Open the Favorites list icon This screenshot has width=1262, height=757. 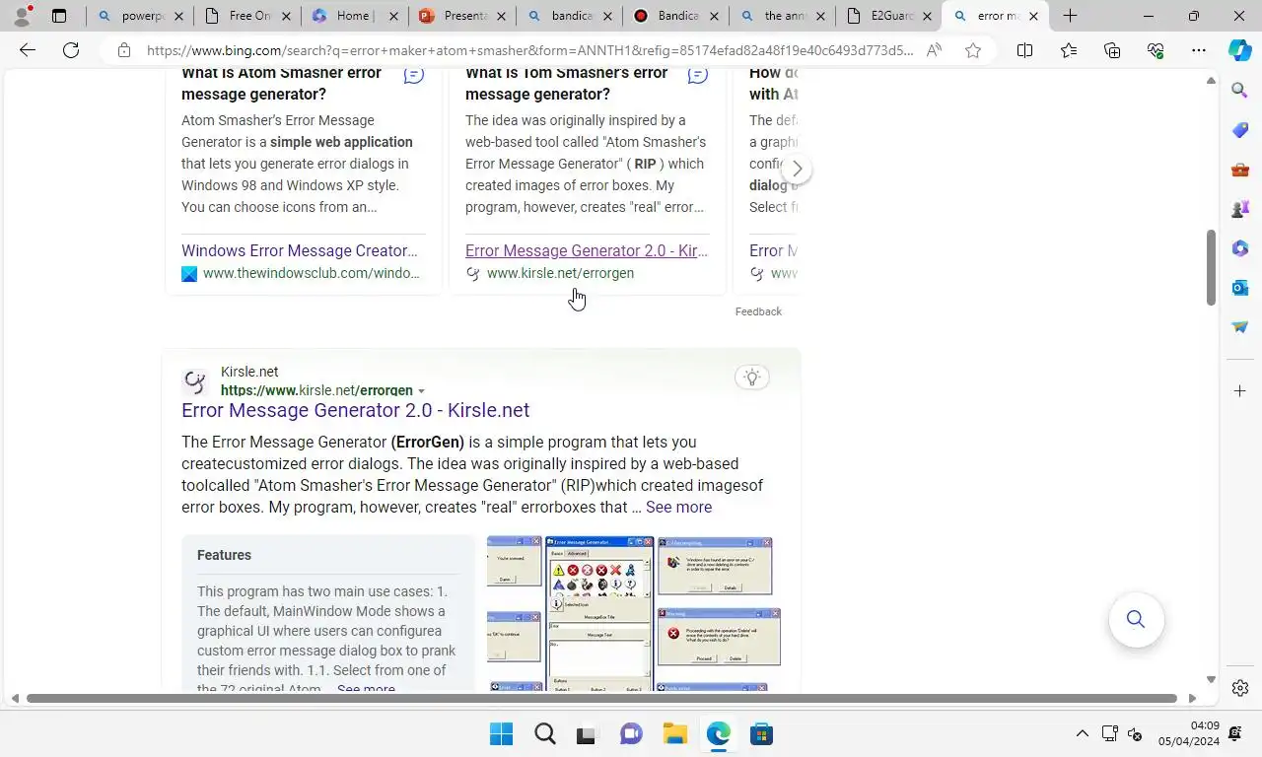tap(1069, 50)
